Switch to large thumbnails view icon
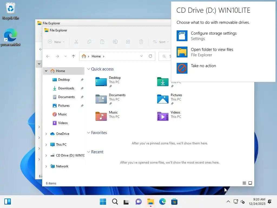 (x=250, y=183)
